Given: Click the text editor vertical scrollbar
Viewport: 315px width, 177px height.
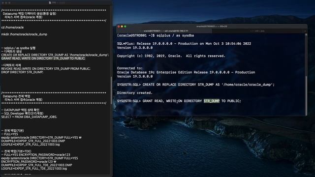Looking at the screenshot, I should (x=111, y=90).
